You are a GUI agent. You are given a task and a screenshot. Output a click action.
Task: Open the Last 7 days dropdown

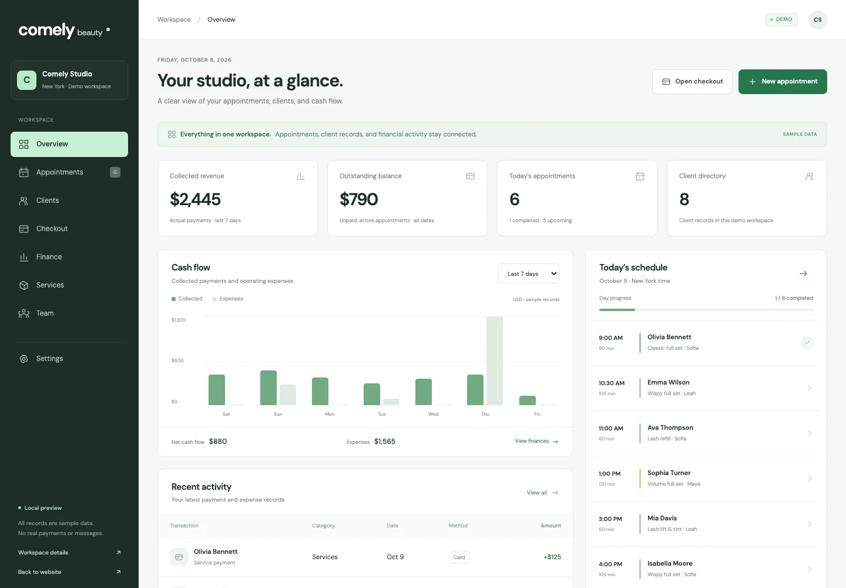coord(529,274)
